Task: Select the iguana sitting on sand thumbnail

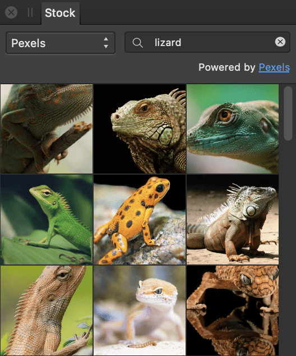Action: coord(233,220)
